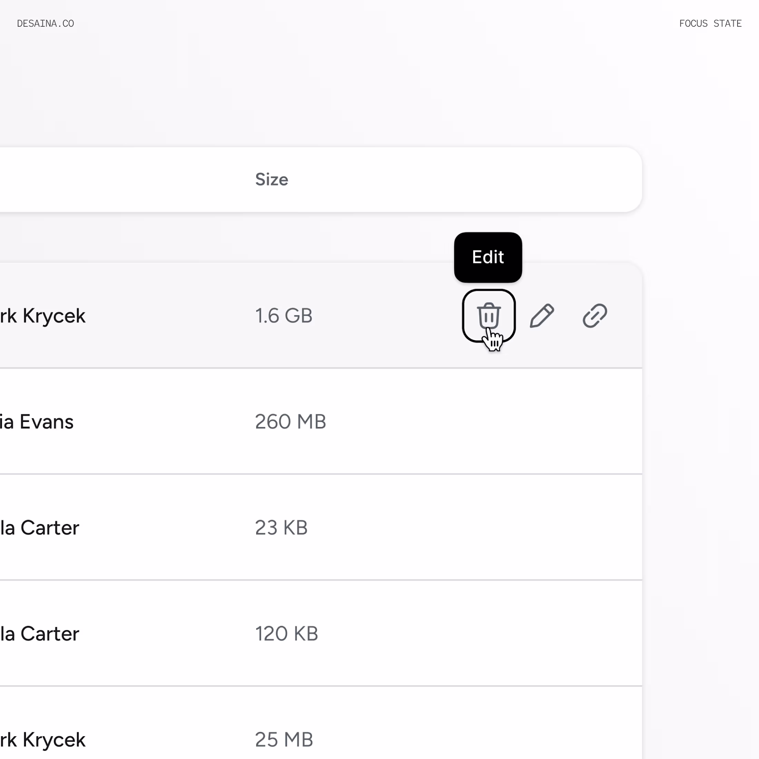The width and height of the screenshot is (759, 759).
Task: Click the Size column header
Action: (x=272, y=179)
